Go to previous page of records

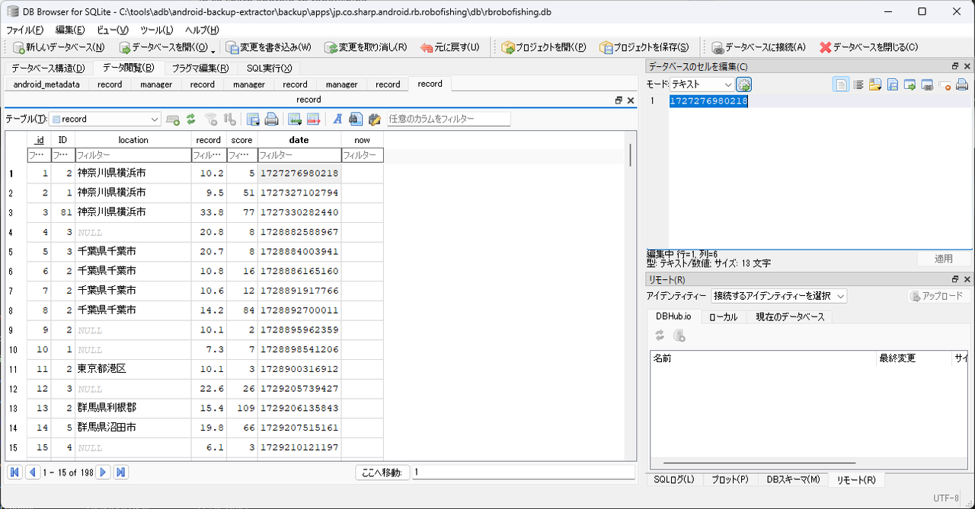coord(32,472)
